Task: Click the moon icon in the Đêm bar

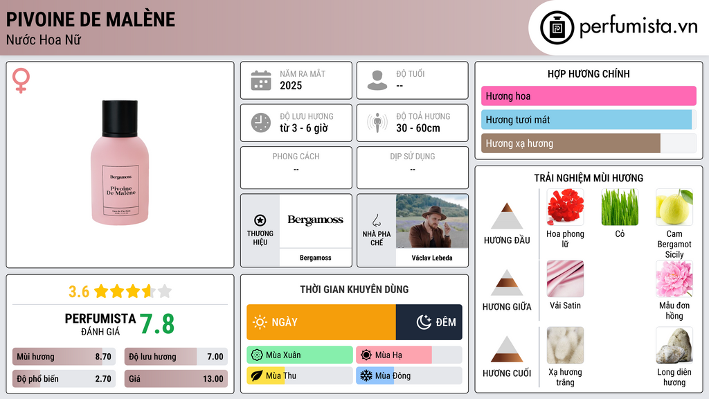Action: (x=424, y=322)
